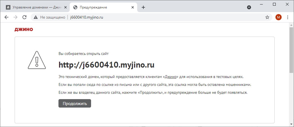This screenshot has height=127, width=294.
Task: Close the 'Управление доменами' tab
Action: point(65,7)
